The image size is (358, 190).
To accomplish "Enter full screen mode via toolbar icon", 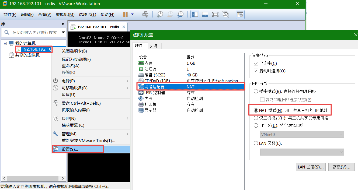I will (x=215, y=15).
